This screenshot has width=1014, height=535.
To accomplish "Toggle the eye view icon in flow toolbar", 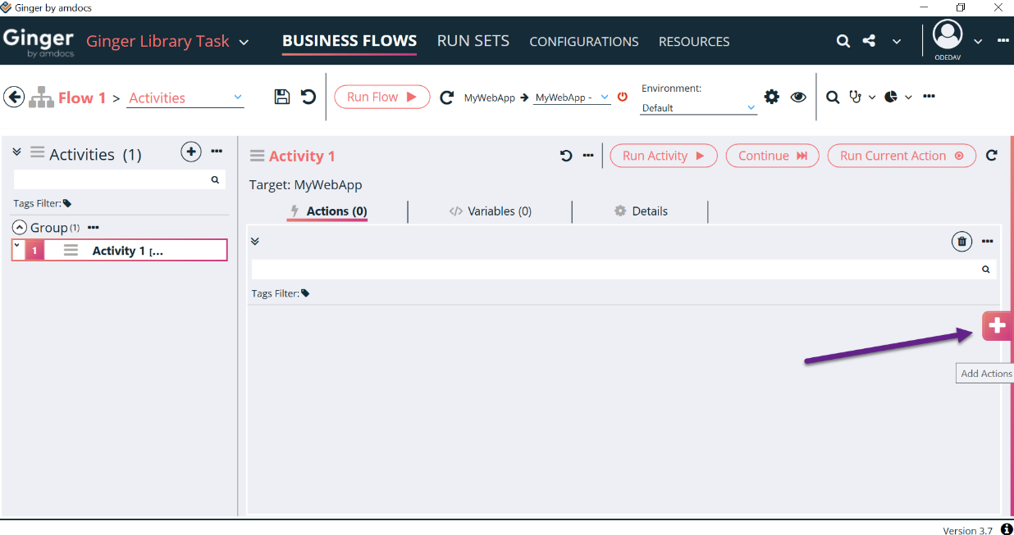I will coord(798,97).
